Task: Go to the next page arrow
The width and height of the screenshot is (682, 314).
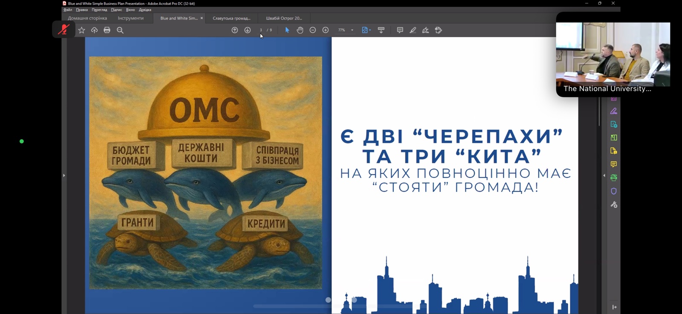Action: click(247, 30)
